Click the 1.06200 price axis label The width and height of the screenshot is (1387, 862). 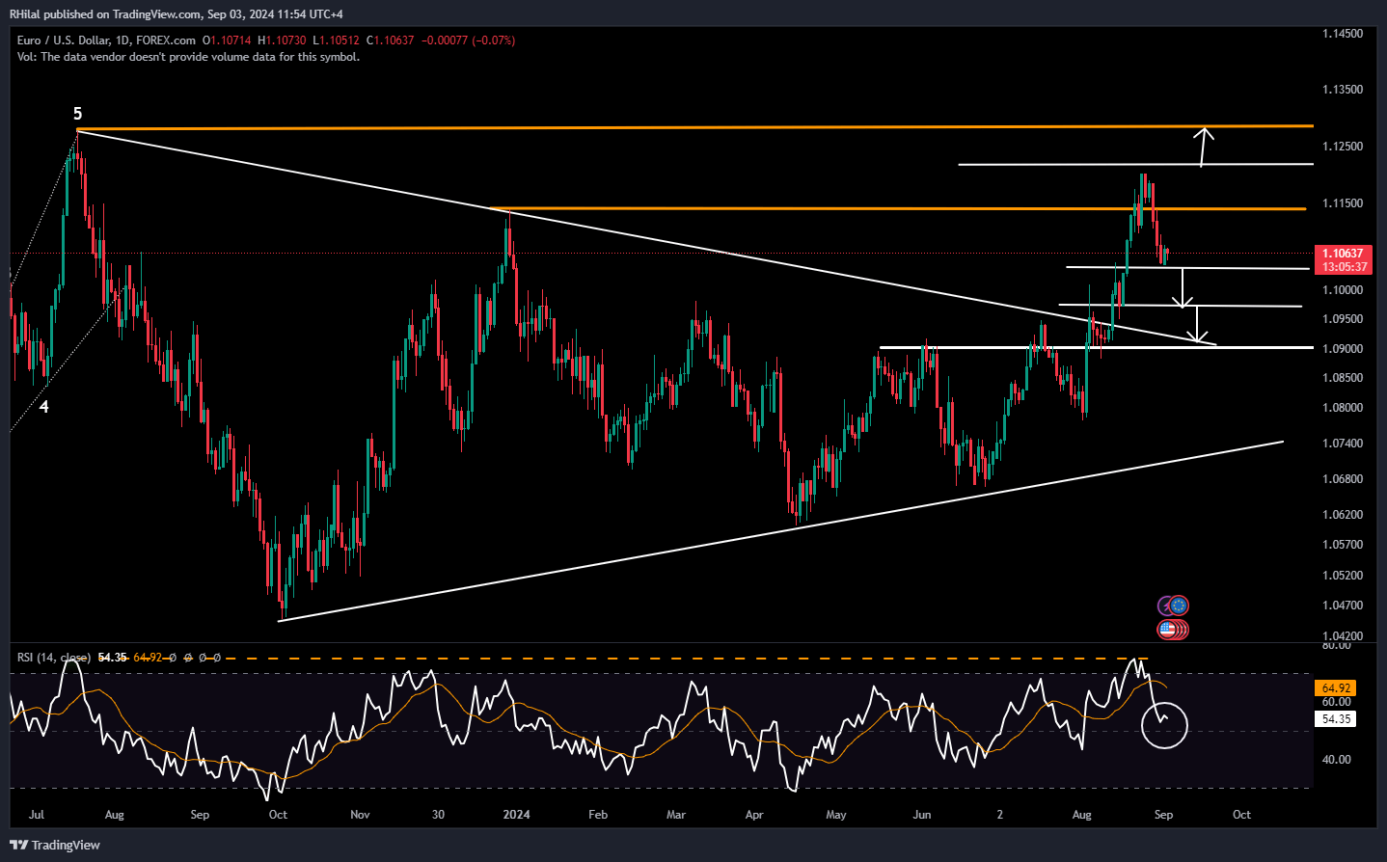coord(1343,515)
